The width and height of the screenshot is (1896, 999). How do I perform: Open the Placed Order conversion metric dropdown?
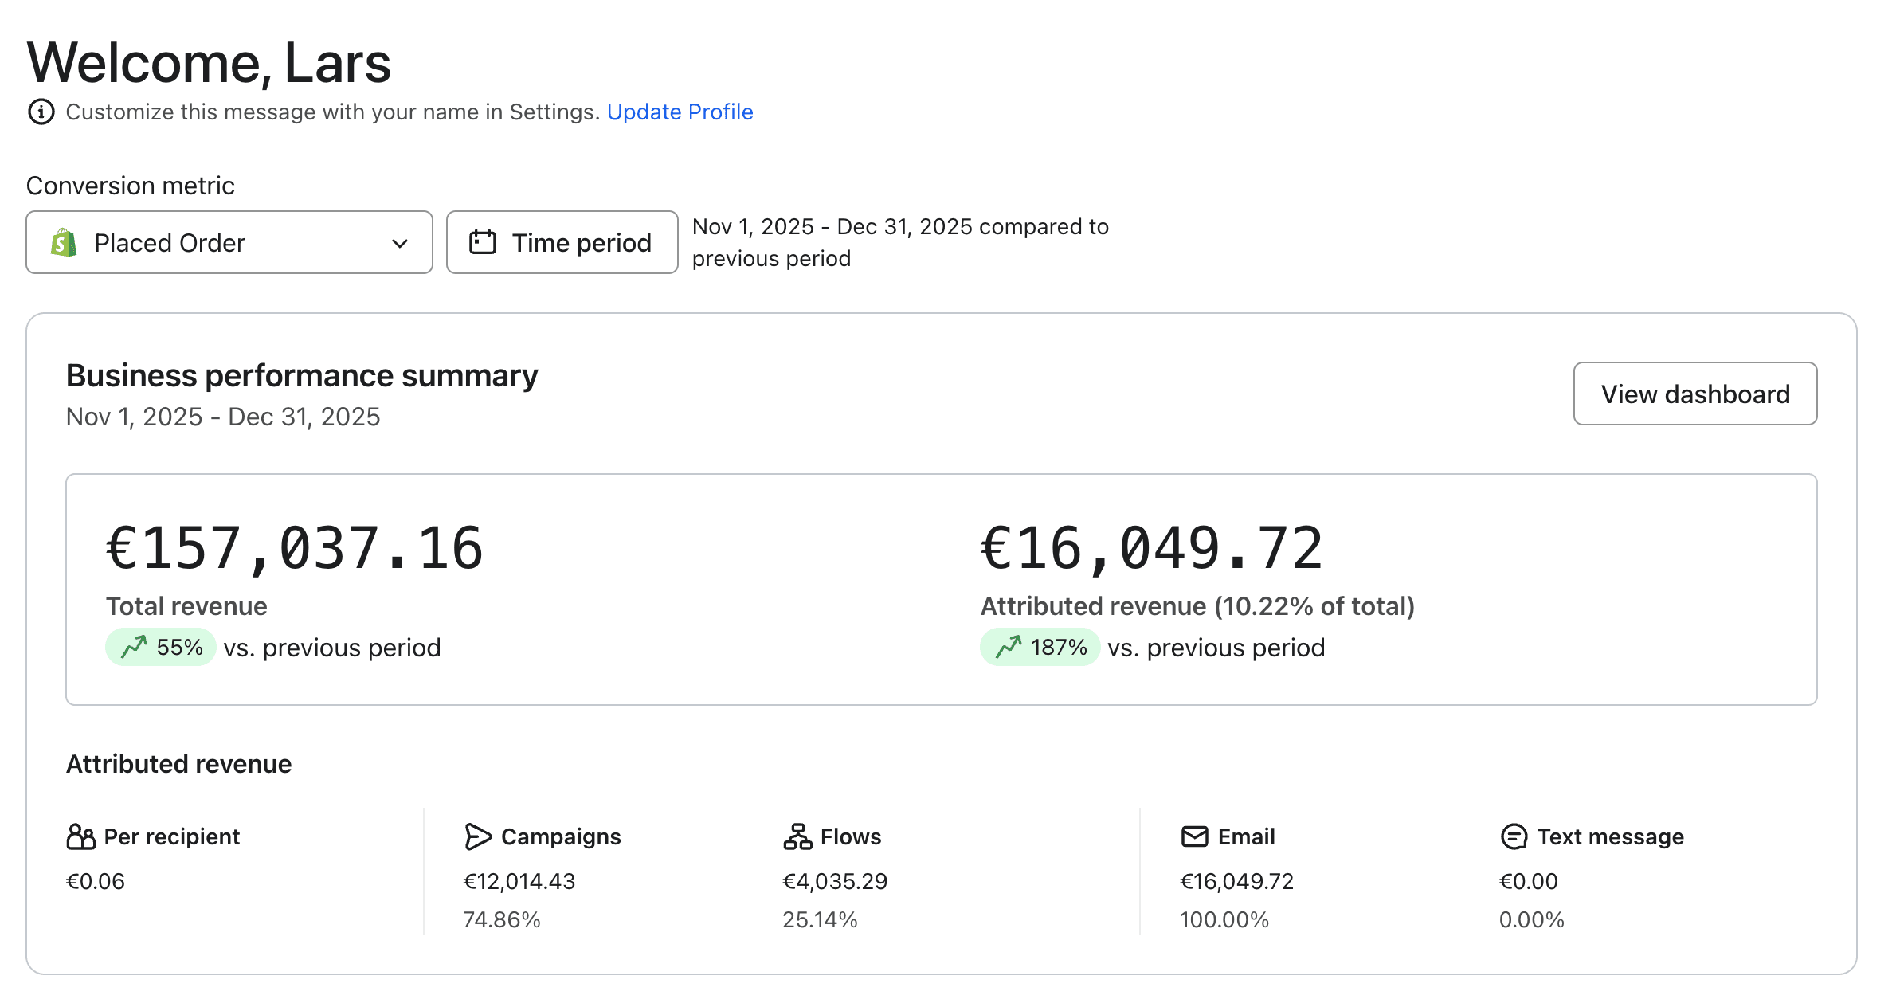click(229, 242)
